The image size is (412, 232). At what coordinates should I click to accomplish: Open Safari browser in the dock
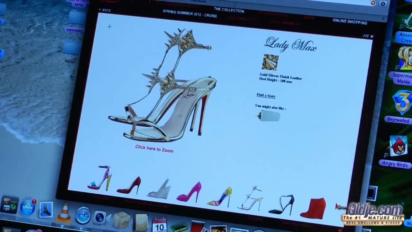[83, 215]
